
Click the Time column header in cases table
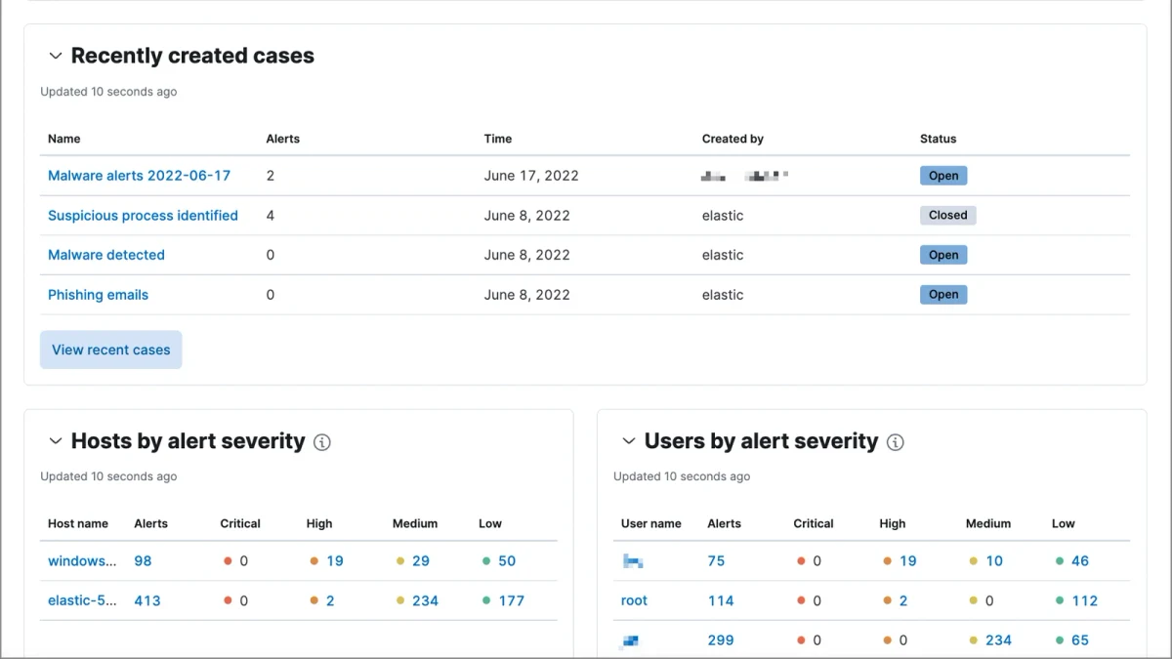tap(498, 139)
